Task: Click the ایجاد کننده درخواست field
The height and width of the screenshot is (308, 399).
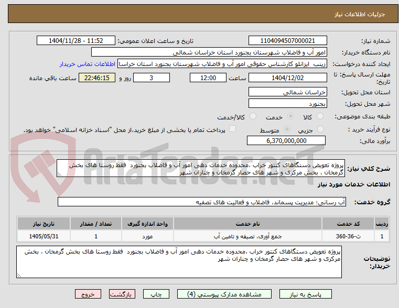Action: point(222,64)
